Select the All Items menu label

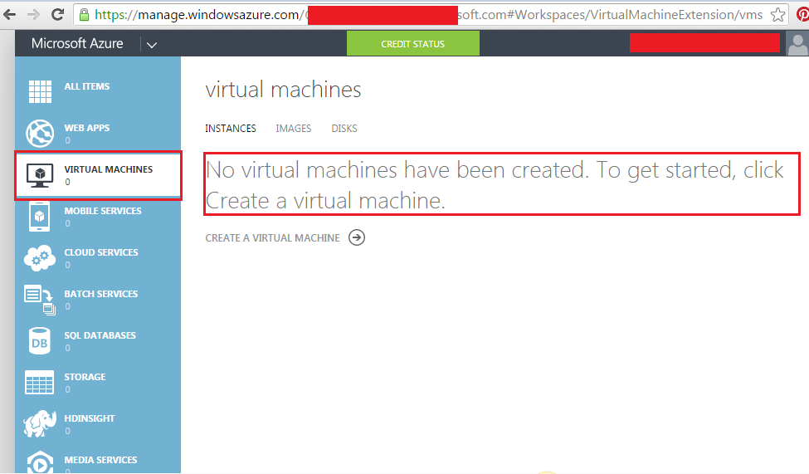point(86,86)
